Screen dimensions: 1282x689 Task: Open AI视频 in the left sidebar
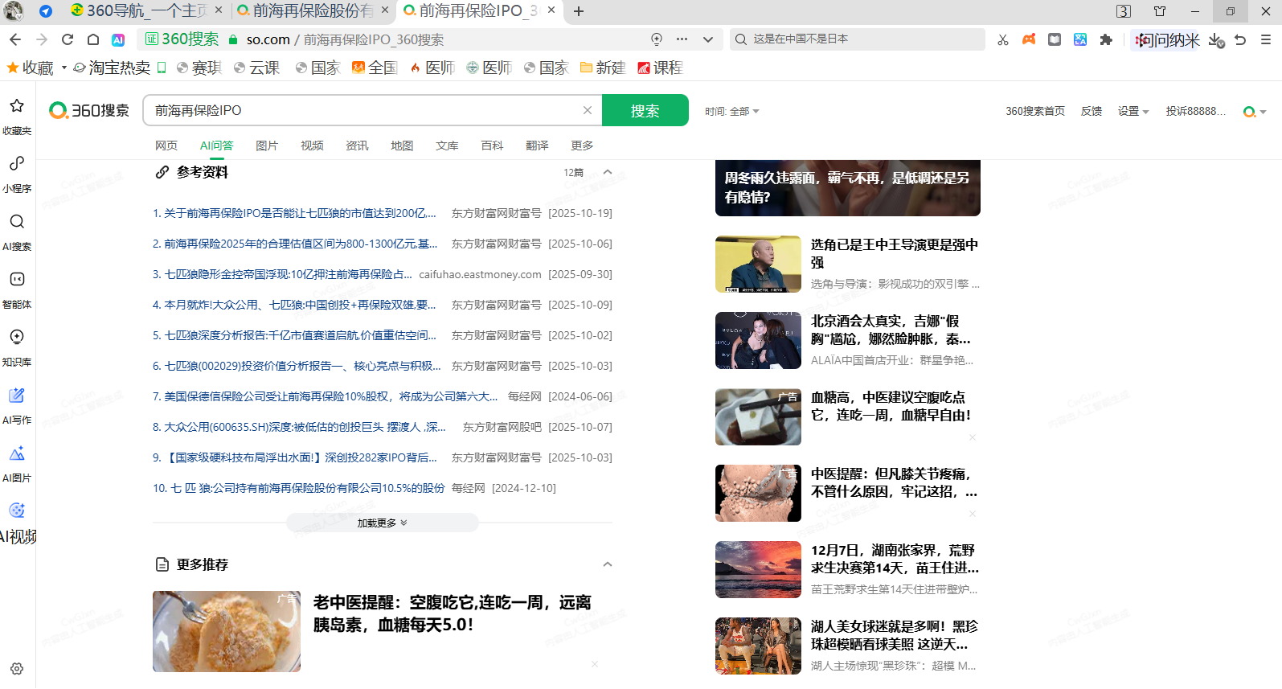[17, 511]
